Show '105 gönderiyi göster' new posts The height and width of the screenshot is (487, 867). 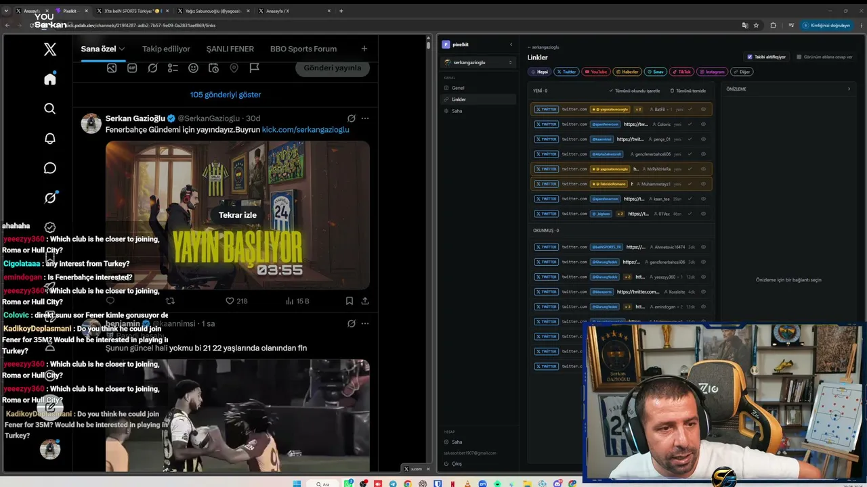click(x=226, y=95)
